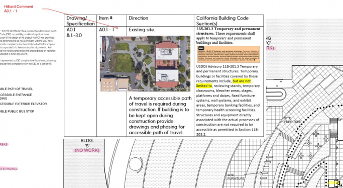Click the red 'Hilliard Comment A0.1 - 1' annotation text
Viewport: 343px width, 188px height.
pos(19,9)
